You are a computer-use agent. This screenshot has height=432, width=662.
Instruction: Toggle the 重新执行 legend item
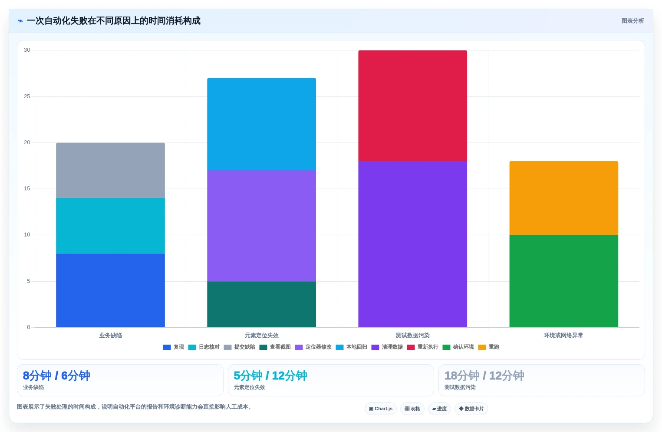(x=422, y=347)
